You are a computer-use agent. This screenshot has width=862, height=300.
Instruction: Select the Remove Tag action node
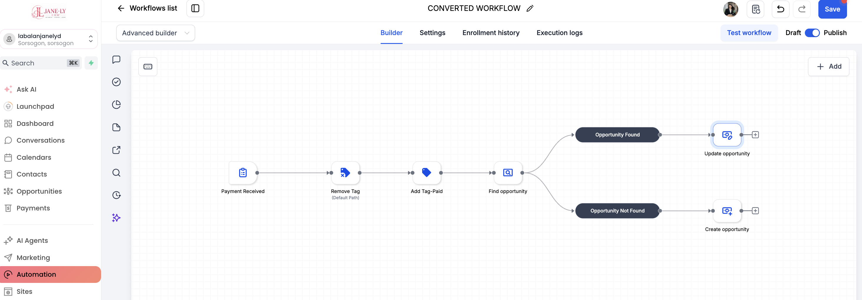click(x=345, y=173)
